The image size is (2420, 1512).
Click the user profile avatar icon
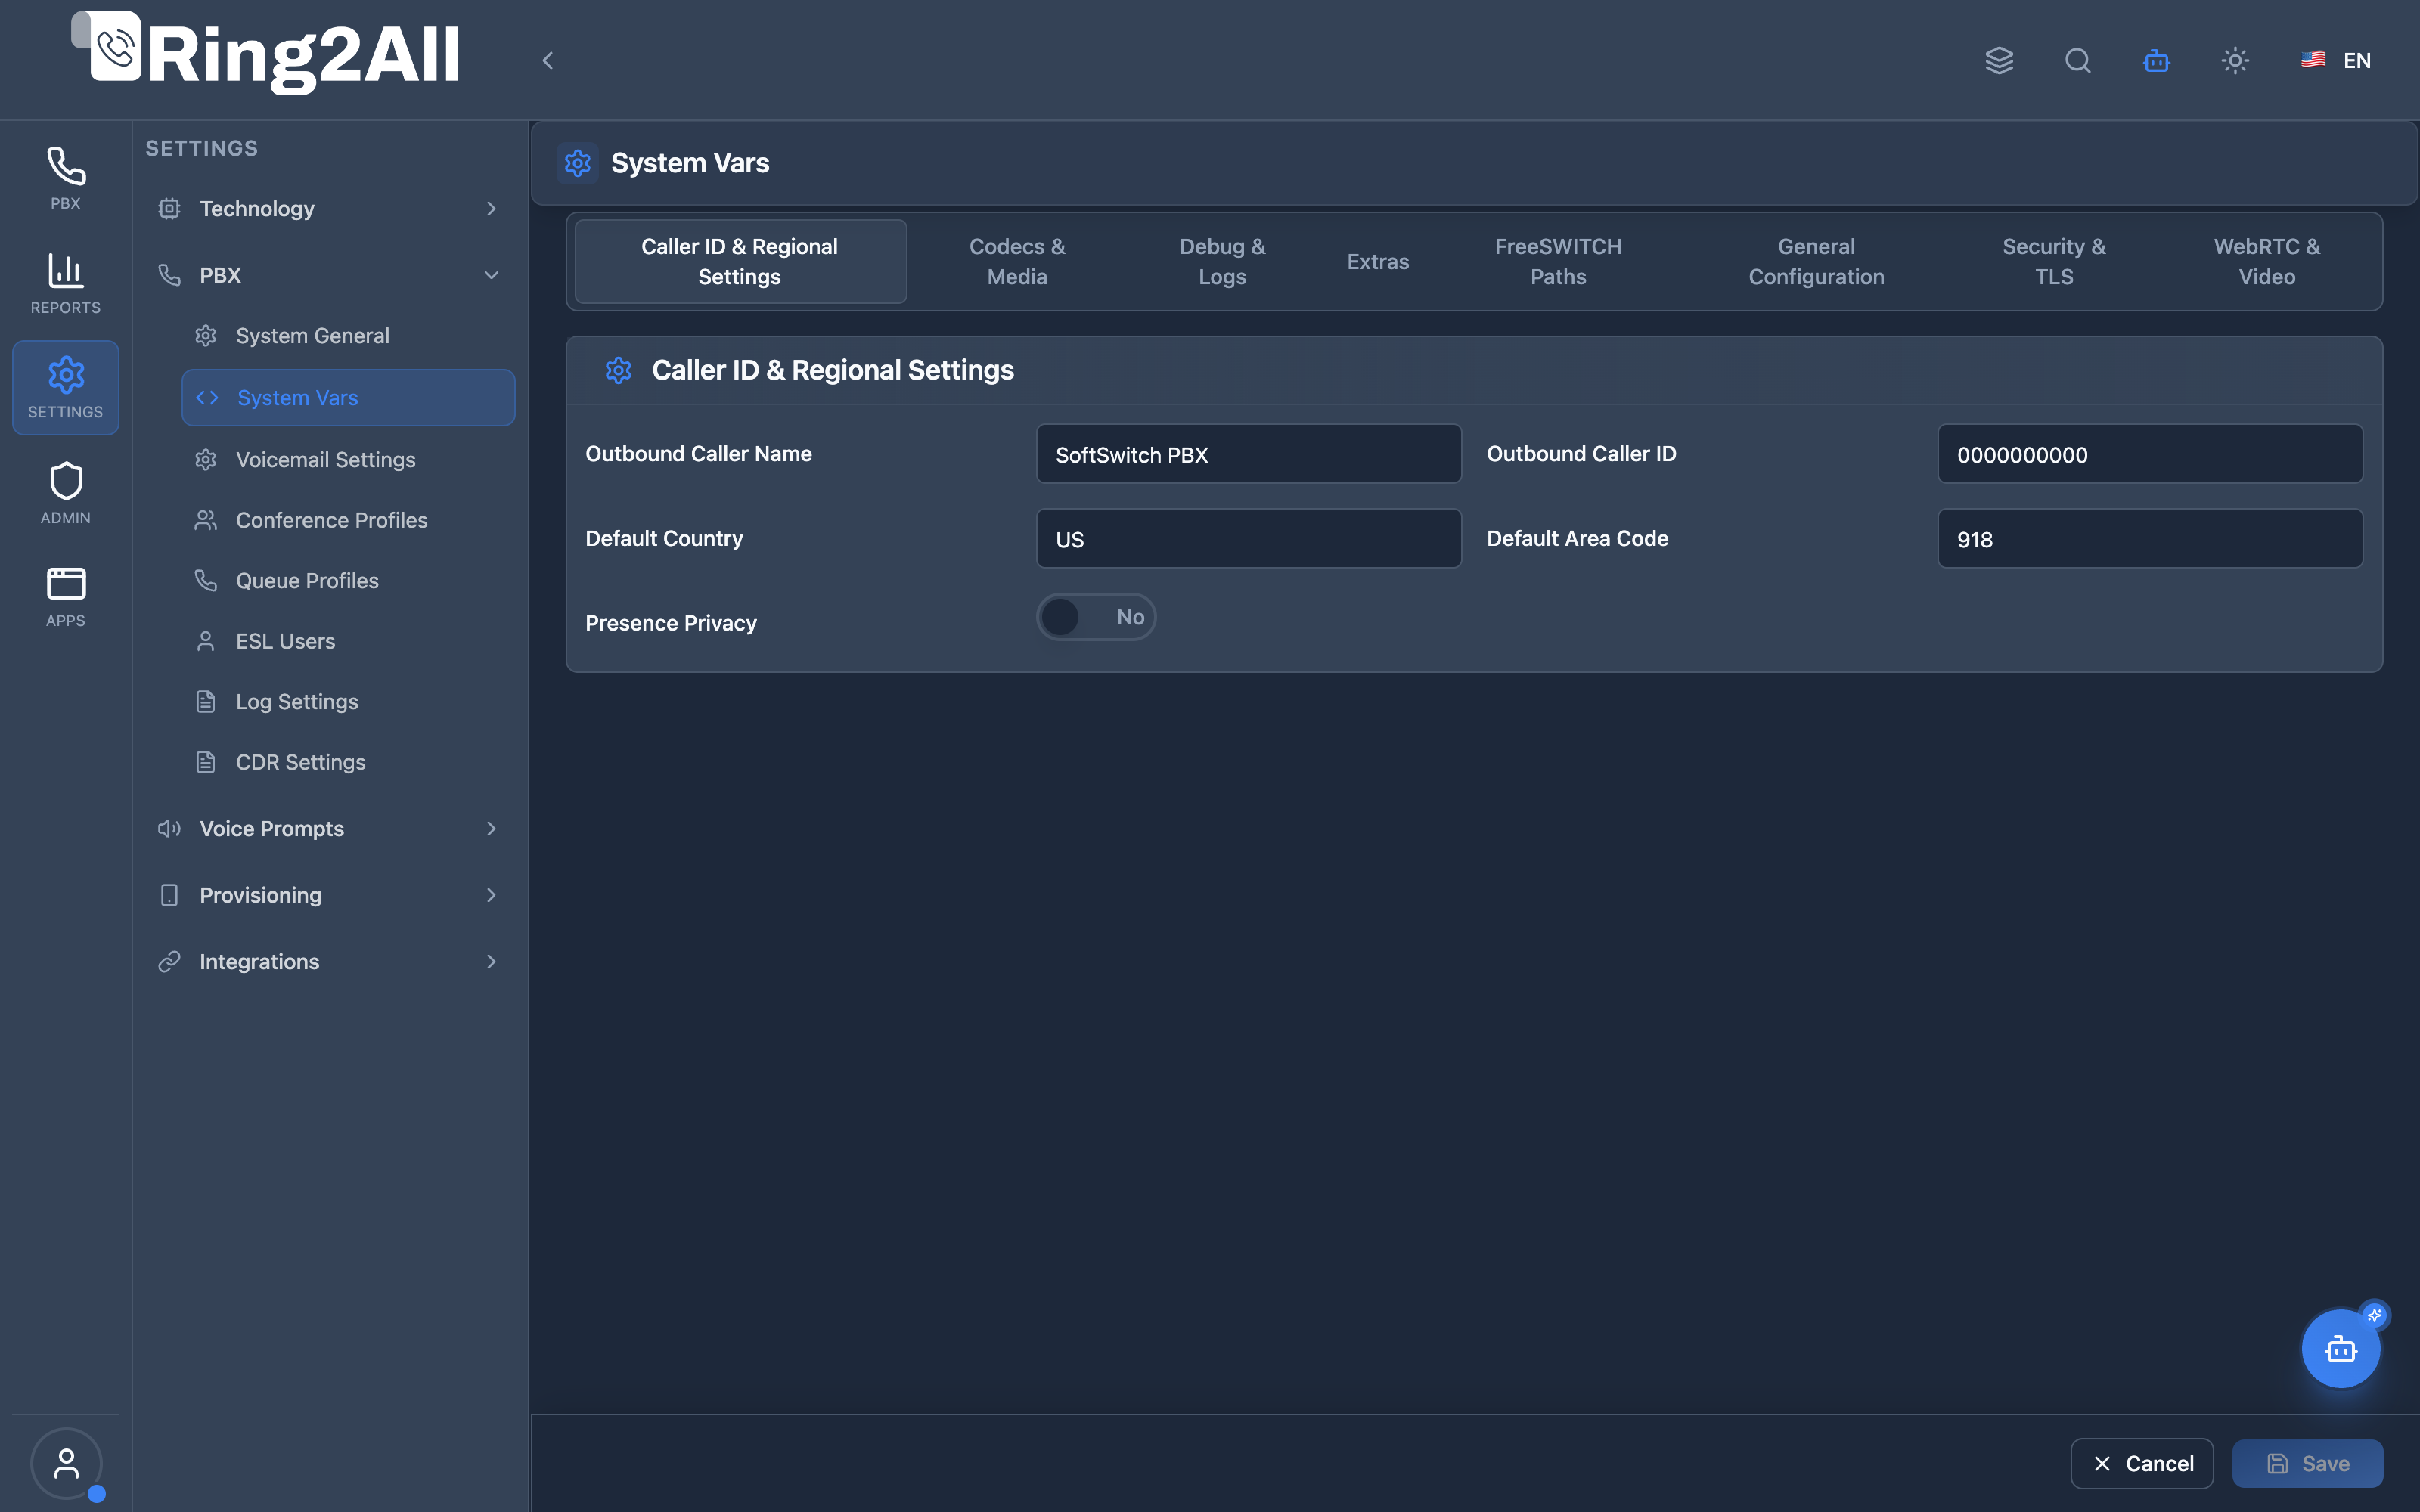66,1463
